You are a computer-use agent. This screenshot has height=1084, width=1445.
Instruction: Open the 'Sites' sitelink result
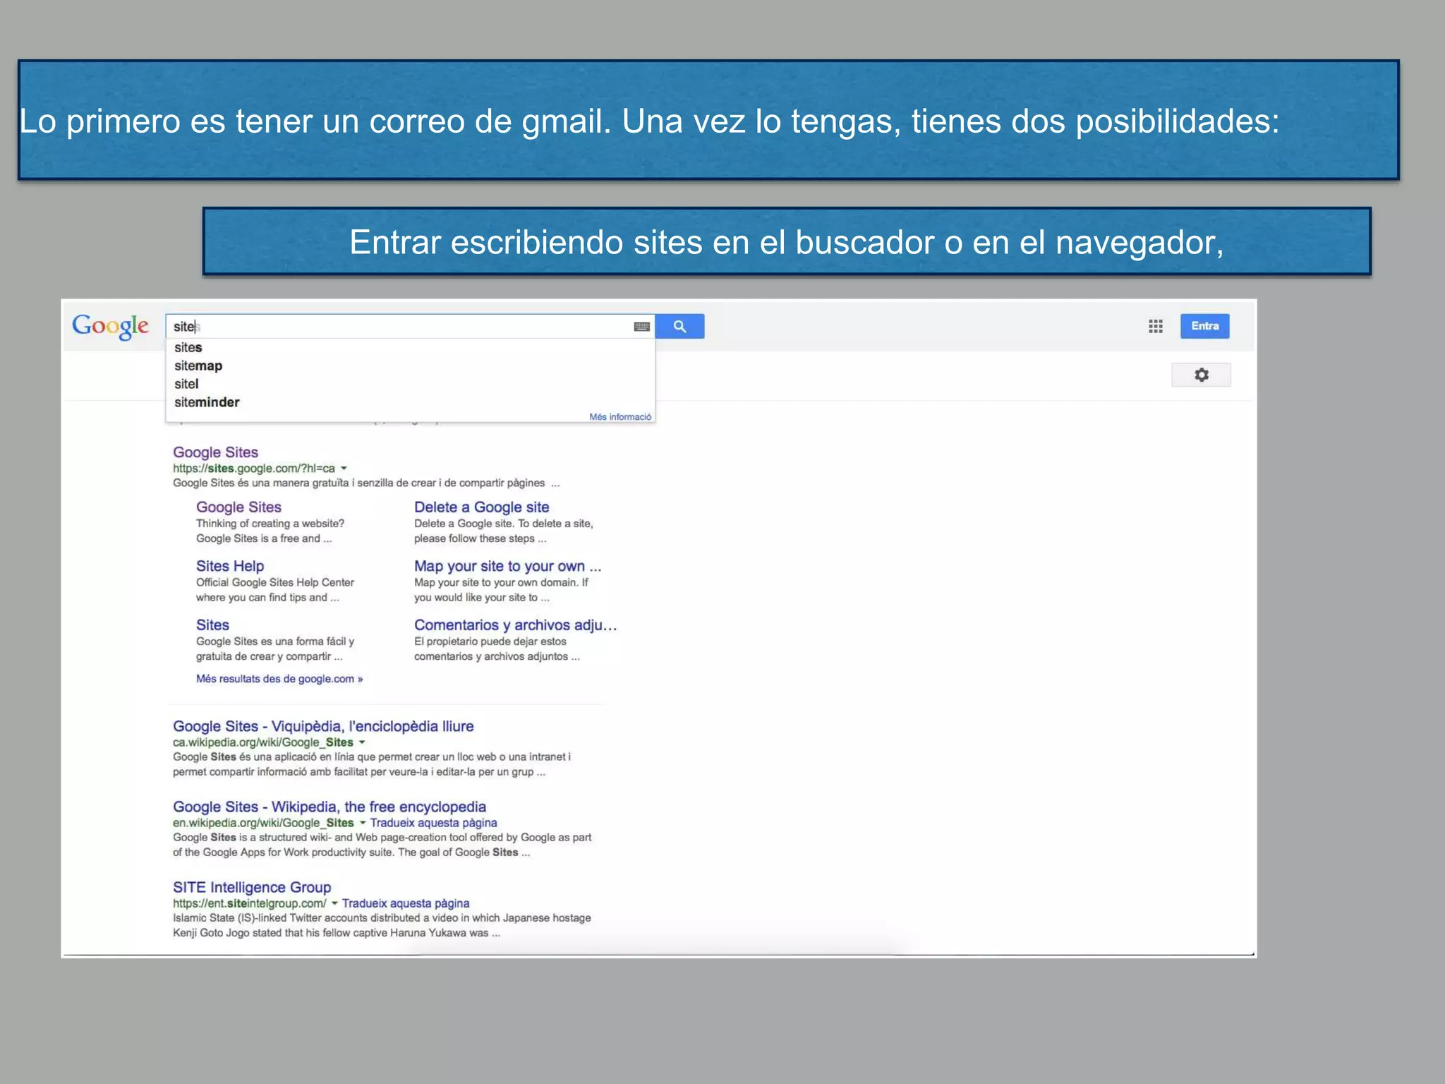(212, 625)
